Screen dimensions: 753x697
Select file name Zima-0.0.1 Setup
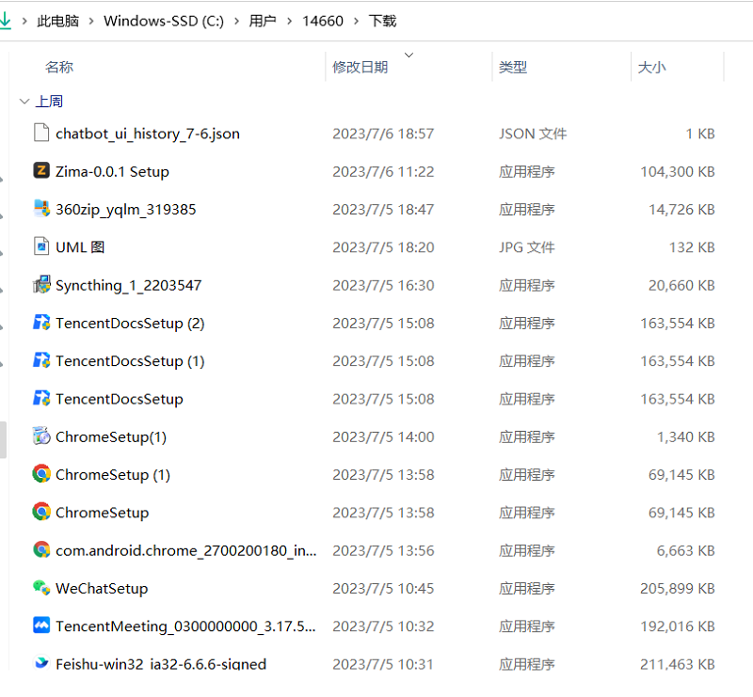coord(112,171)
